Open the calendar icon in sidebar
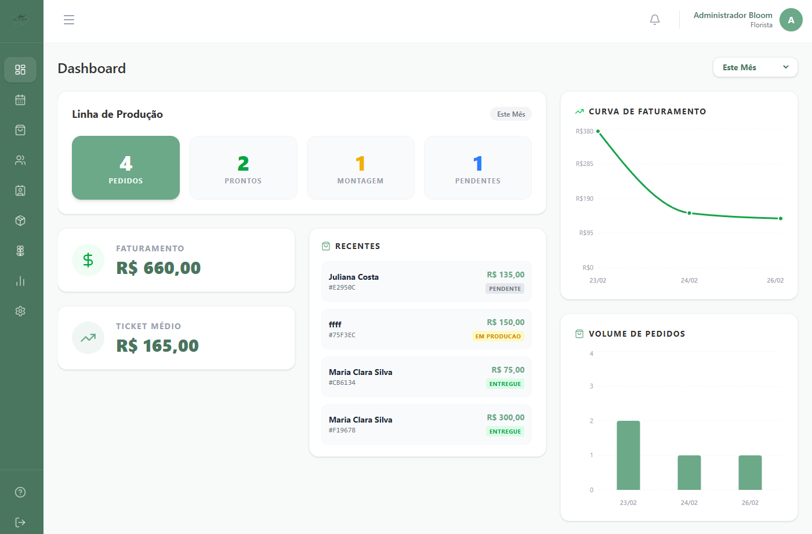The image size is (812, 534). coord(20,100)
